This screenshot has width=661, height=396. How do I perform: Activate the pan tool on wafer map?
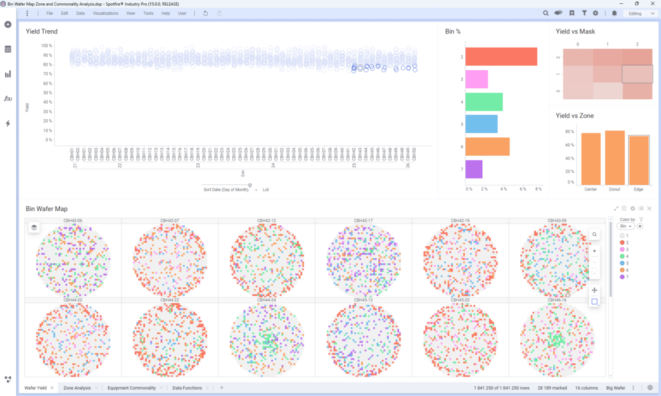click(x=595, y=290)
